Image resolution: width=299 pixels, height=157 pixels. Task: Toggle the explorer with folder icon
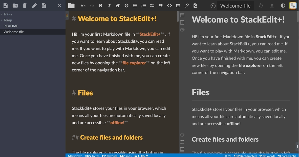click(x=71, y=6)
